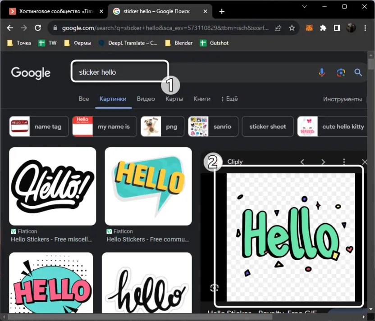The width and height of the screenshot is (375, 321).
Task: Click the Lens icon on preview image
Action: click(214, 288)
